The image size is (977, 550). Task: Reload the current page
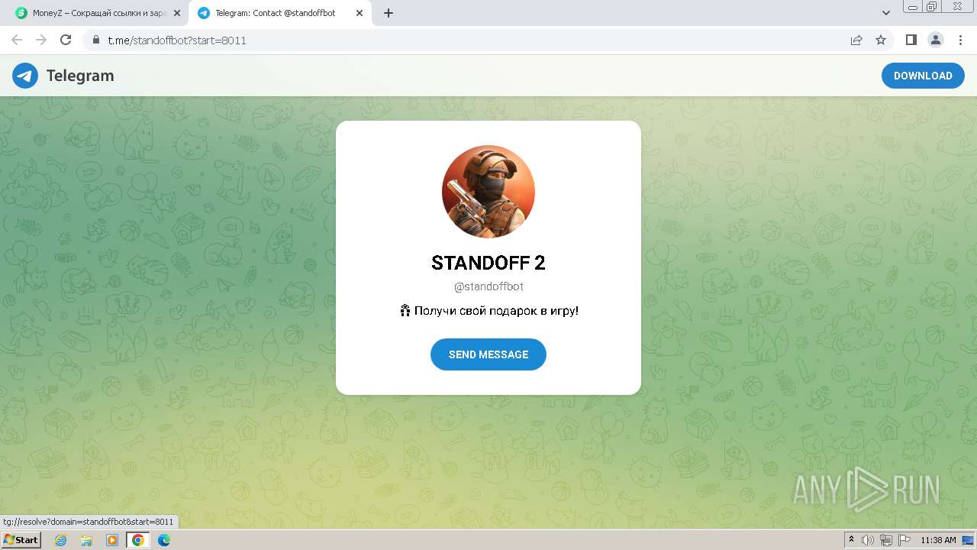pos(66,40)
